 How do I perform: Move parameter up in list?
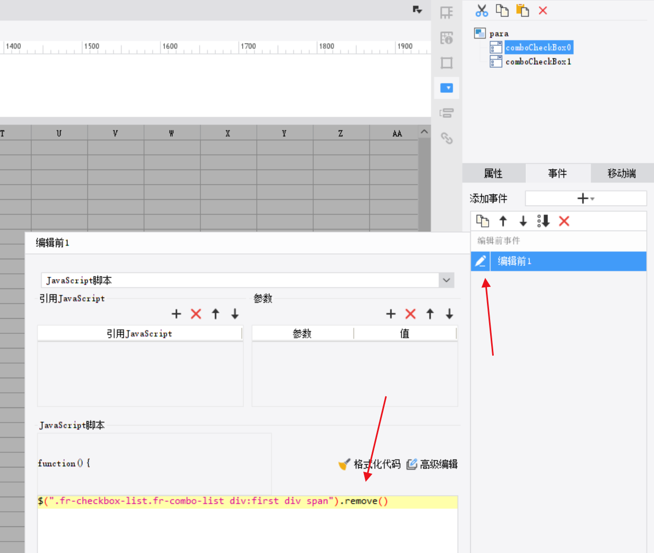(430, 314)
